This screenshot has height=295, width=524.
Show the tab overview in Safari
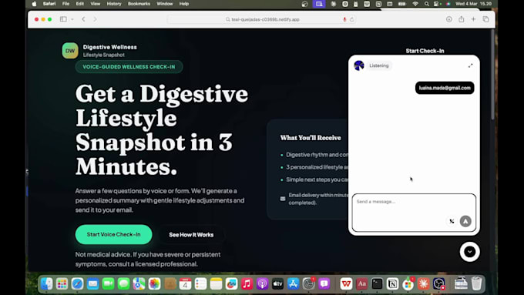tap(485, 19)
